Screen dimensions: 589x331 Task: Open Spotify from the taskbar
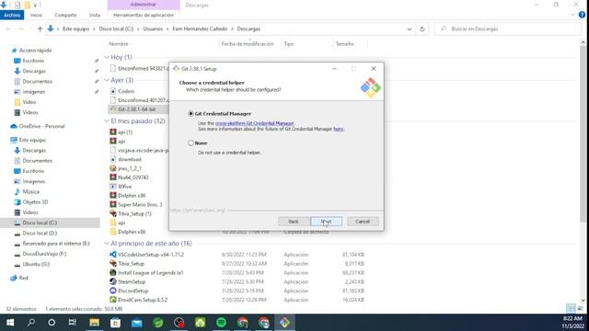pyautogui.click(x=221, y=323)
